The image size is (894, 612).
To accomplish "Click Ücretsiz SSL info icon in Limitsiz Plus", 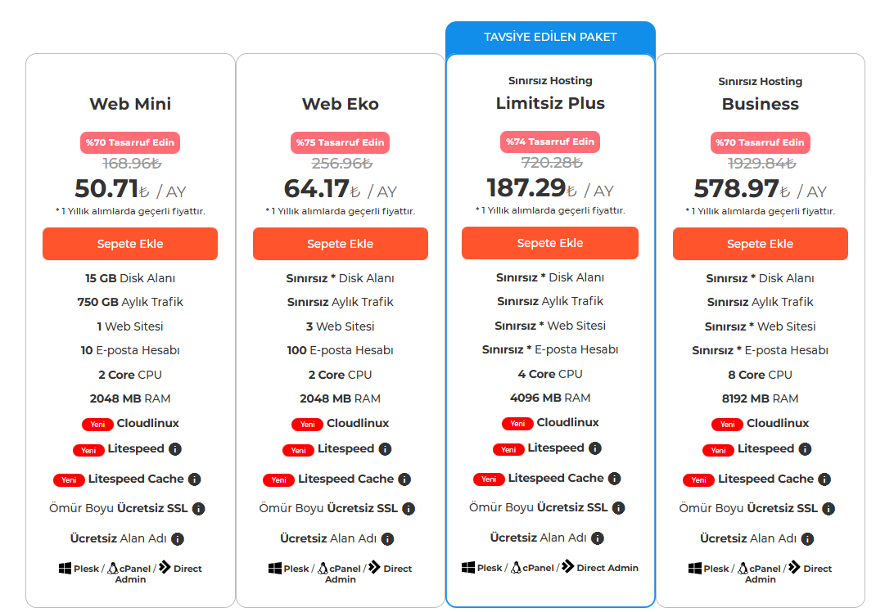I will pos(618,508).
